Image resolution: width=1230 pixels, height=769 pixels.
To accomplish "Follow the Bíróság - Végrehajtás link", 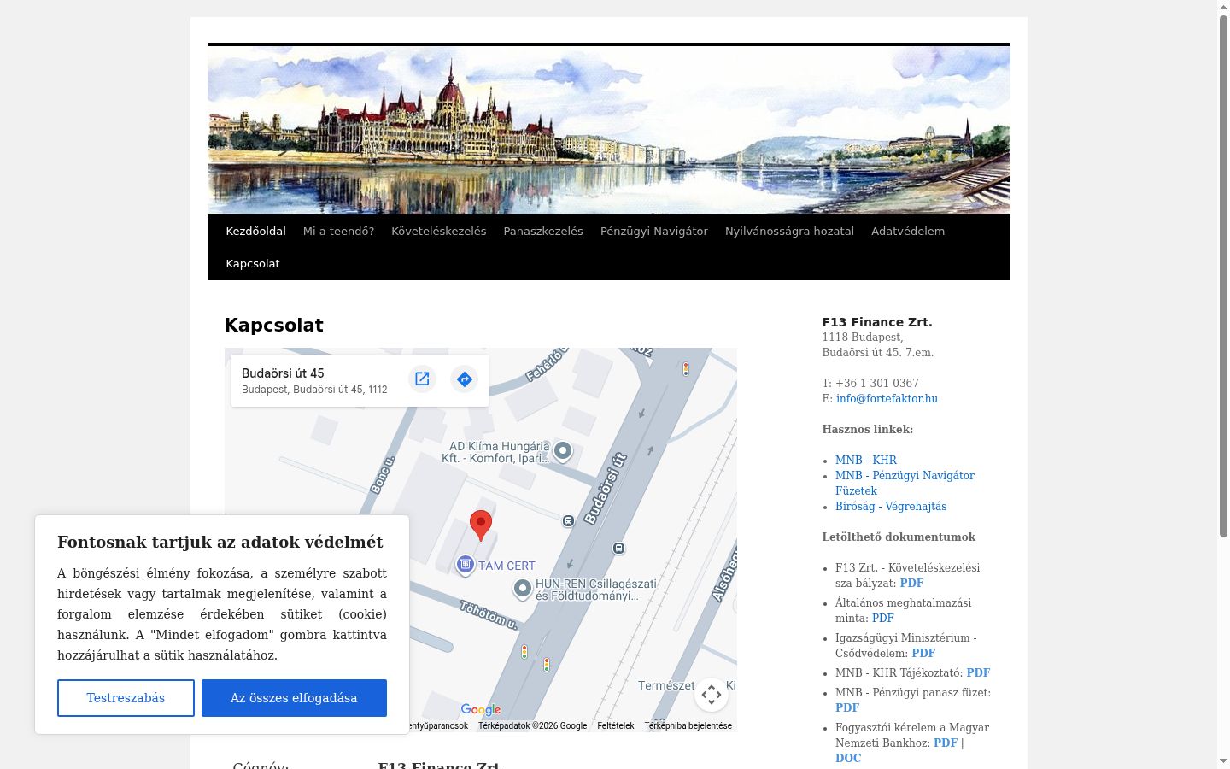I will [891, 506].
